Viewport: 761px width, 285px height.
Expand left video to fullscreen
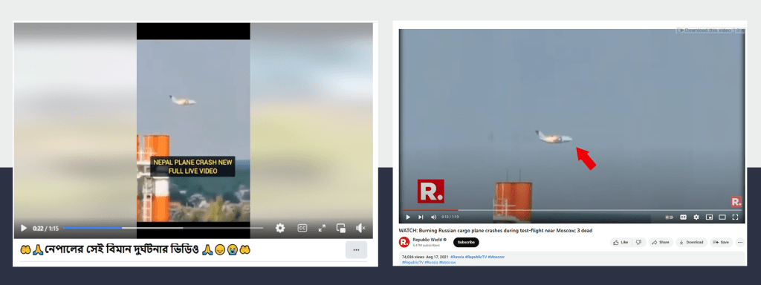pyautogui.click(x=322, y=228)
